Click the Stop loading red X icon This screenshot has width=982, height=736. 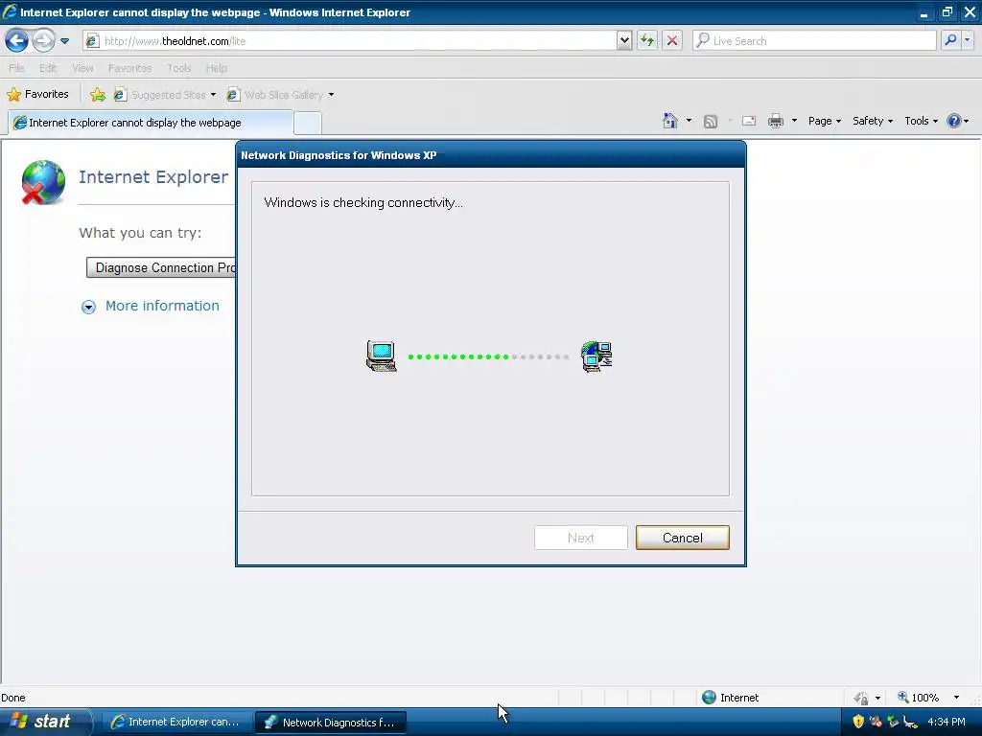pyautogui.click(x=672, y=41)
